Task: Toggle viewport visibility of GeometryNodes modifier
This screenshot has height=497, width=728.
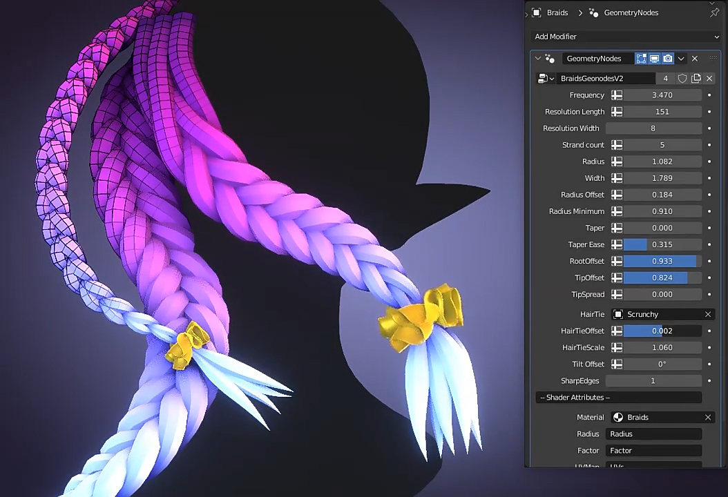Action: pos(655,59)
